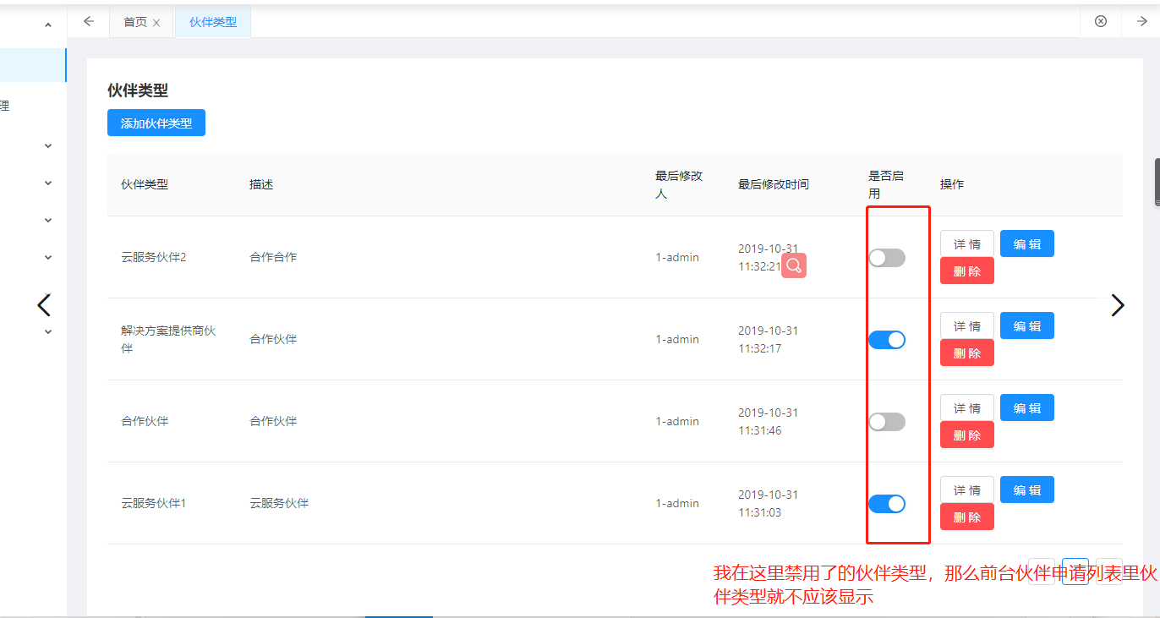
Task: Open 详情 for 云服务伙伴2
Action: [x=967, y=244]
